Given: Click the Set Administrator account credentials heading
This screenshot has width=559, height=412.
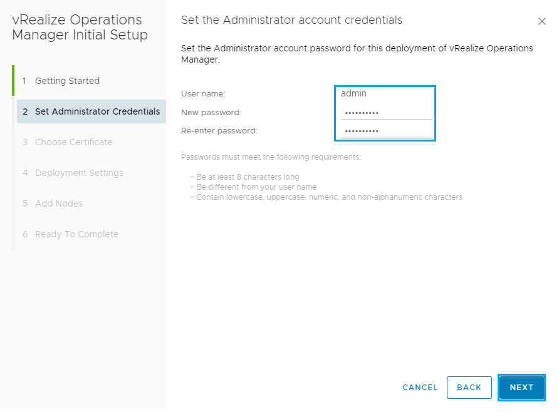Looking at the screenshot, I should point(291,20).
